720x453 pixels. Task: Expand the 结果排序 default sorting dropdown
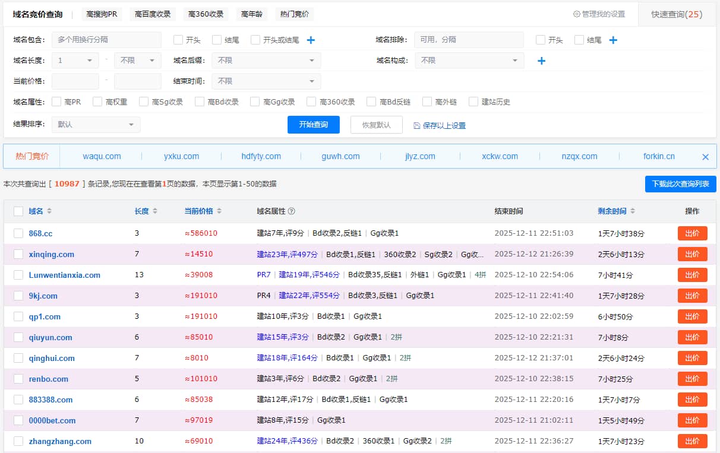[96, 125]
